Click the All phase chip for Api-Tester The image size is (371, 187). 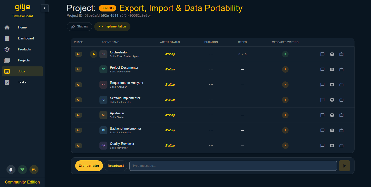(x=78, y=115)
